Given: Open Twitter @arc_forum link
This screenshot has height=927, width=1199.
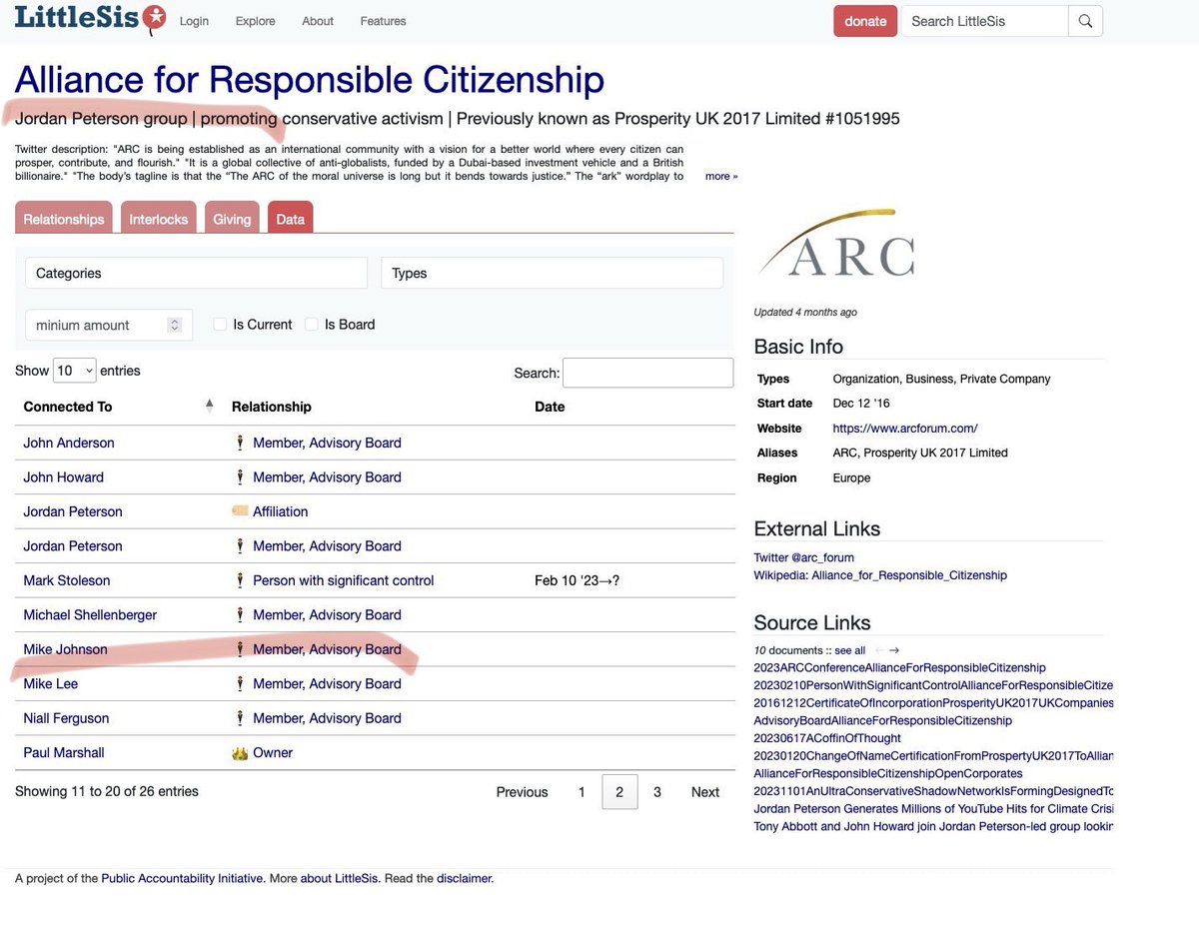Looking at the screenshot, I should 804,557.
